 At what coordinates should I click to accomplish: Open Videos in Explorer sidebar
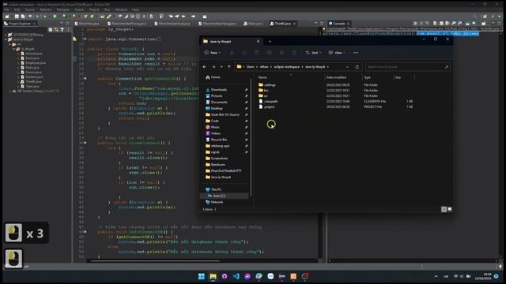tap(213, 133)
